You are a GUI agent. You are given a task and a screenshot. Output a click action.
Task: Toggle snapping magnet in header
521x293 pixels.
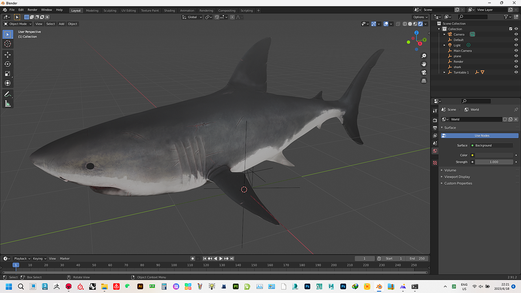tap(217, 17)
